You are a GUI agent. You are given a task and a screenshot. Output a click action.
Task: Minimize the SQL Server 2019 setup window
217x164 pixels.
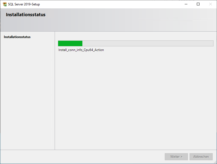coord(186,4)
